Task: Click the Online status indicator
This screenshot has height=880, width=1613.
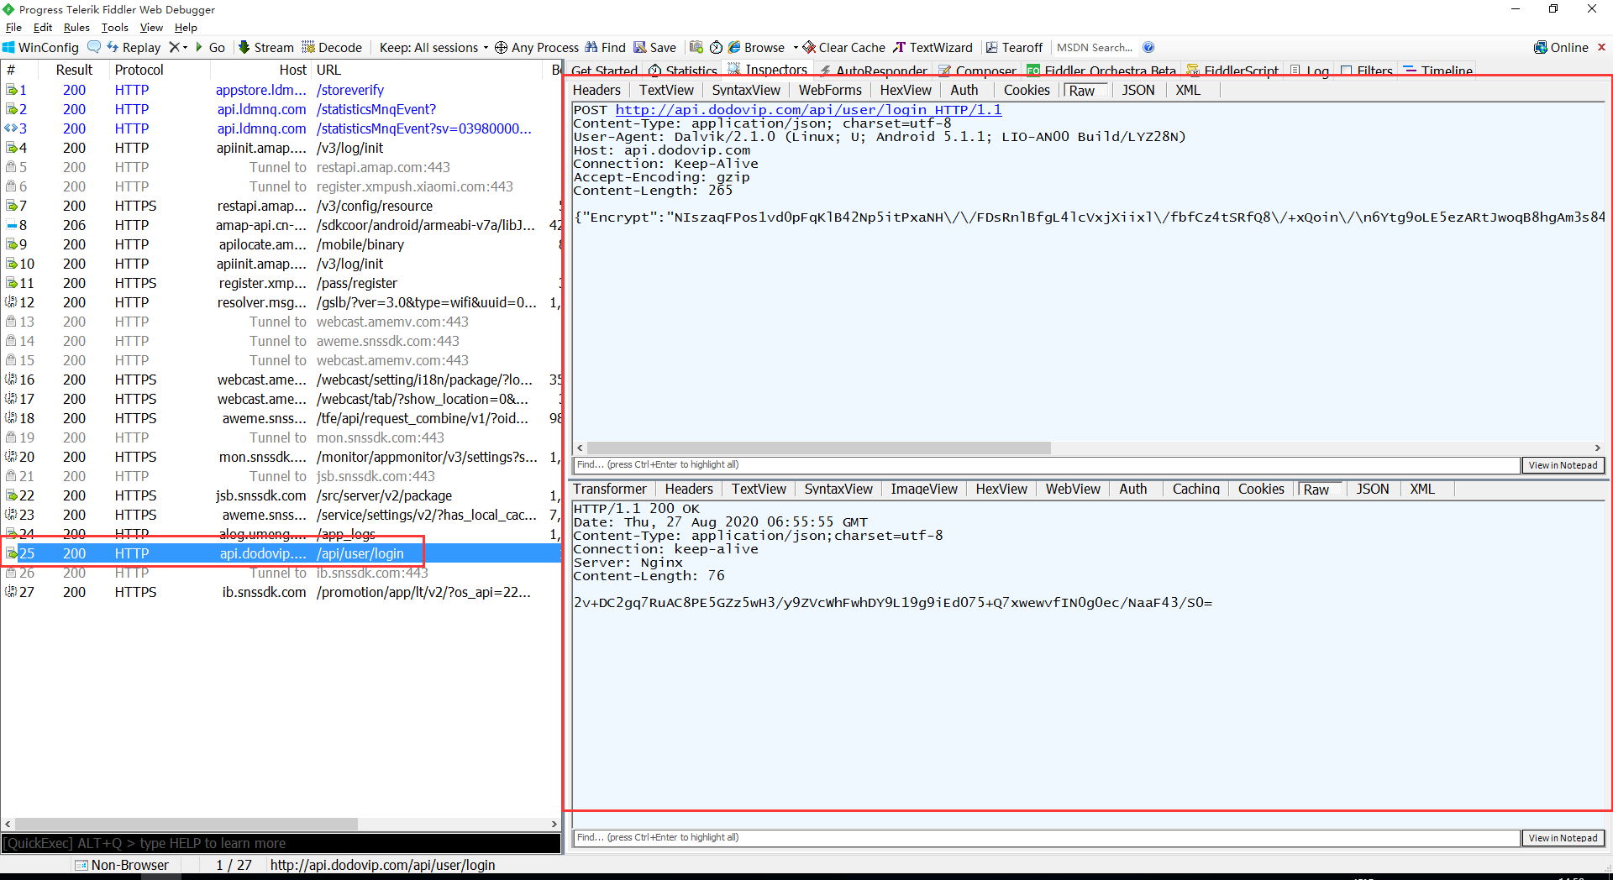Action: 1561,48
